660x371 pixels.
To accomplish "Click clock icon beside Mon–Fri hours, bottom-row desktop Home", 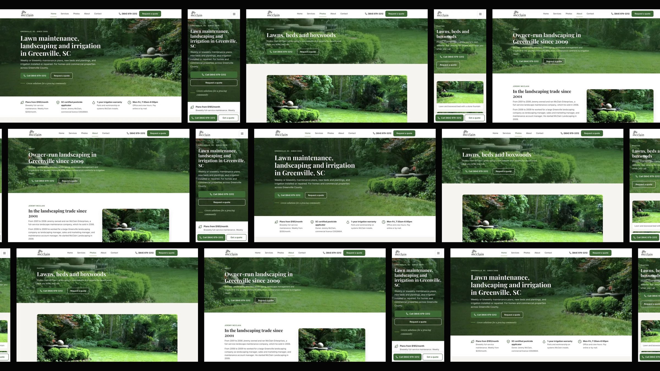I will (580, 342).
